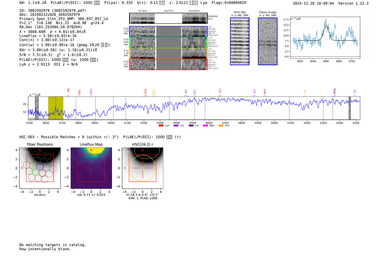
Task: Click the Obs: 20190212v020_3002592979 line
Action: pyautogui.click(x=50, y=15)
